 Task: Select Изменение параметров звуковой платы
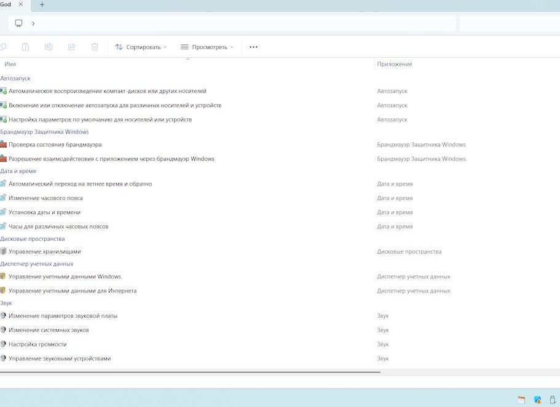63,316
